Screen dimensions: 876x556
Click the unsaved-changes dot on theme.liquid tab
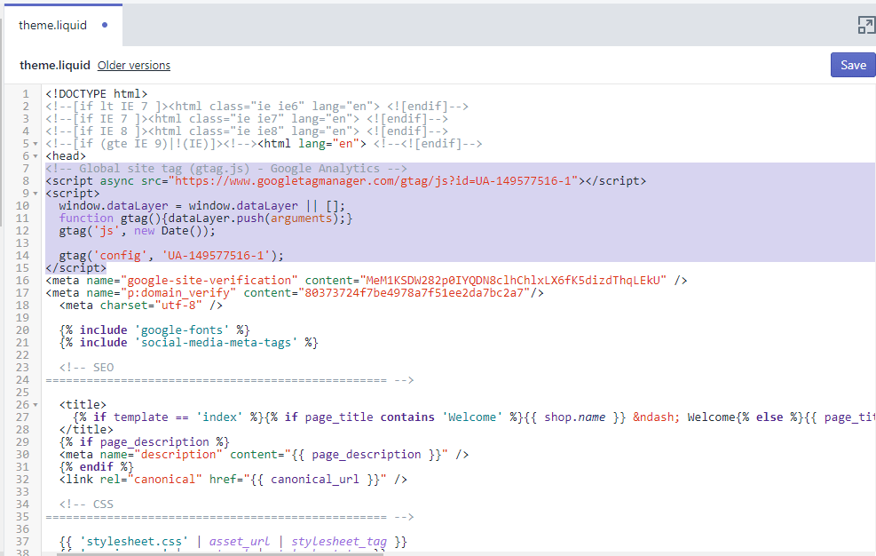pyautogui.click(x=105, y=25)
